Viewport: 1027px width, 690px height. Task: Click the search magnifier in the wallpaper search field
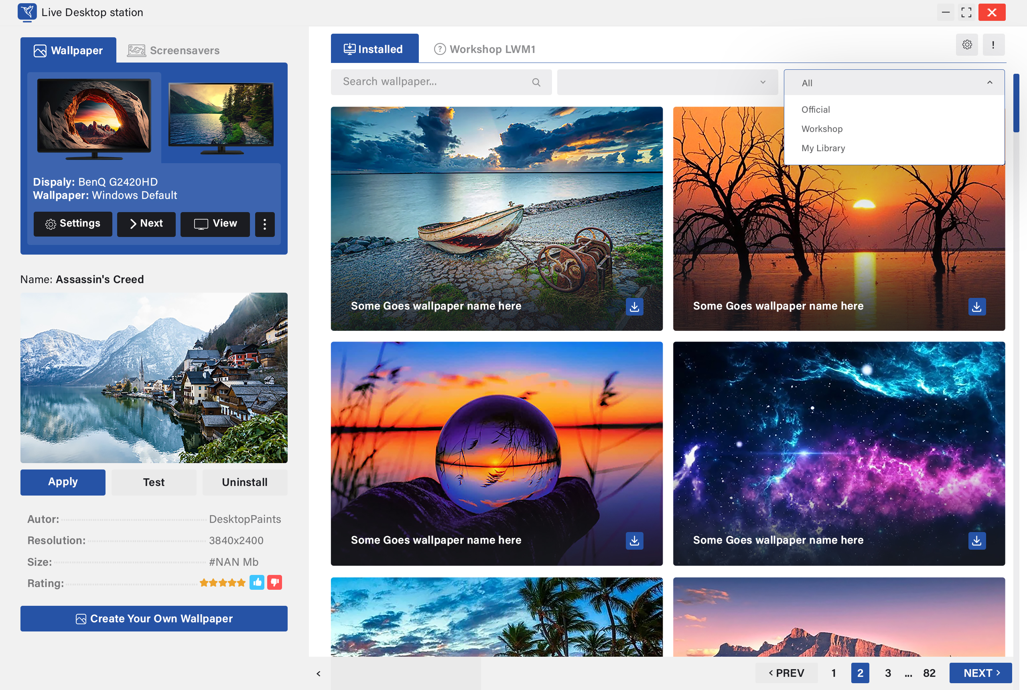[536, 82]
